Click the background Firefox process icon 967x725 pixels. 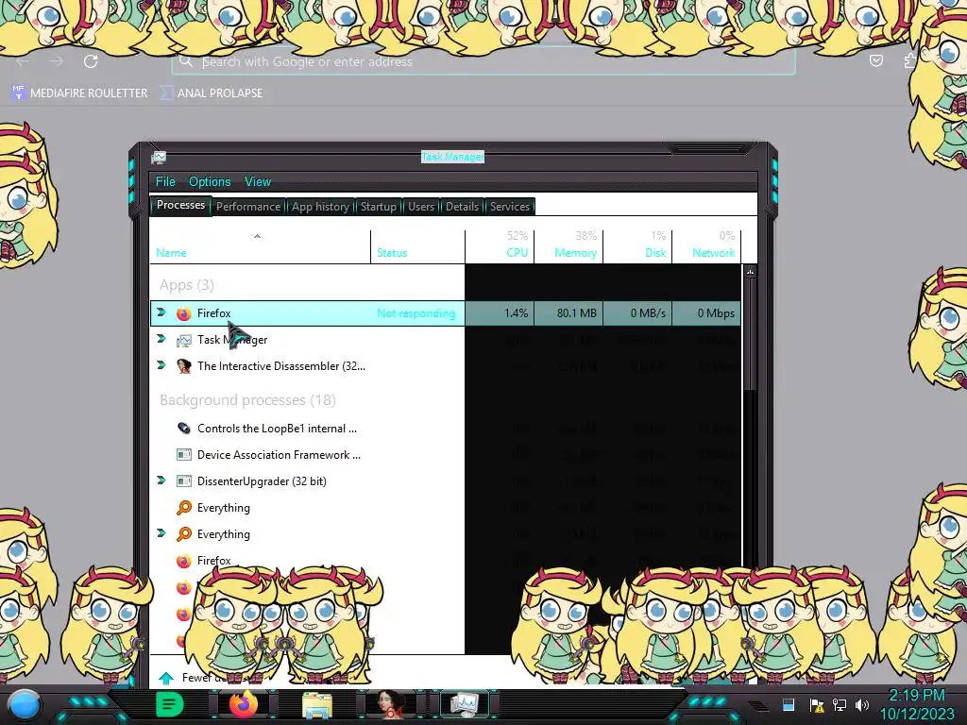coord(184,561)
